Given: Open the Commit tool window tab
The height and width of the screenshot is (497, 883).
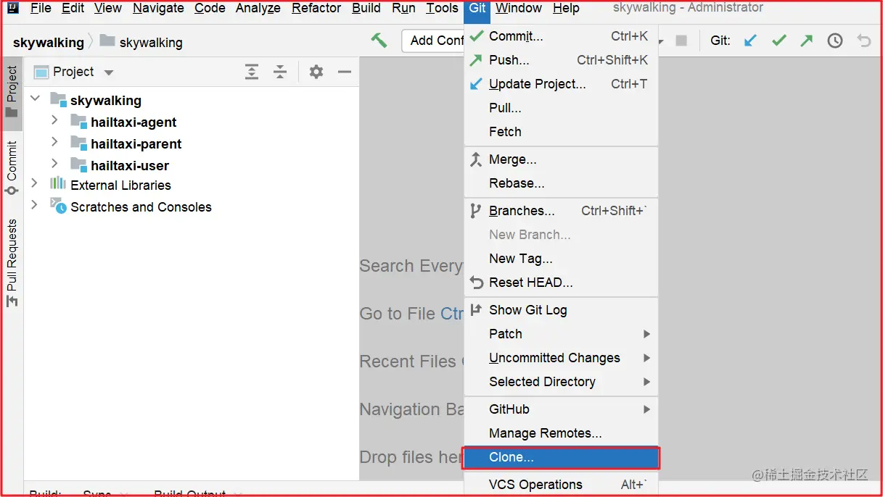Looking at the screenshot, I should 12,168.
